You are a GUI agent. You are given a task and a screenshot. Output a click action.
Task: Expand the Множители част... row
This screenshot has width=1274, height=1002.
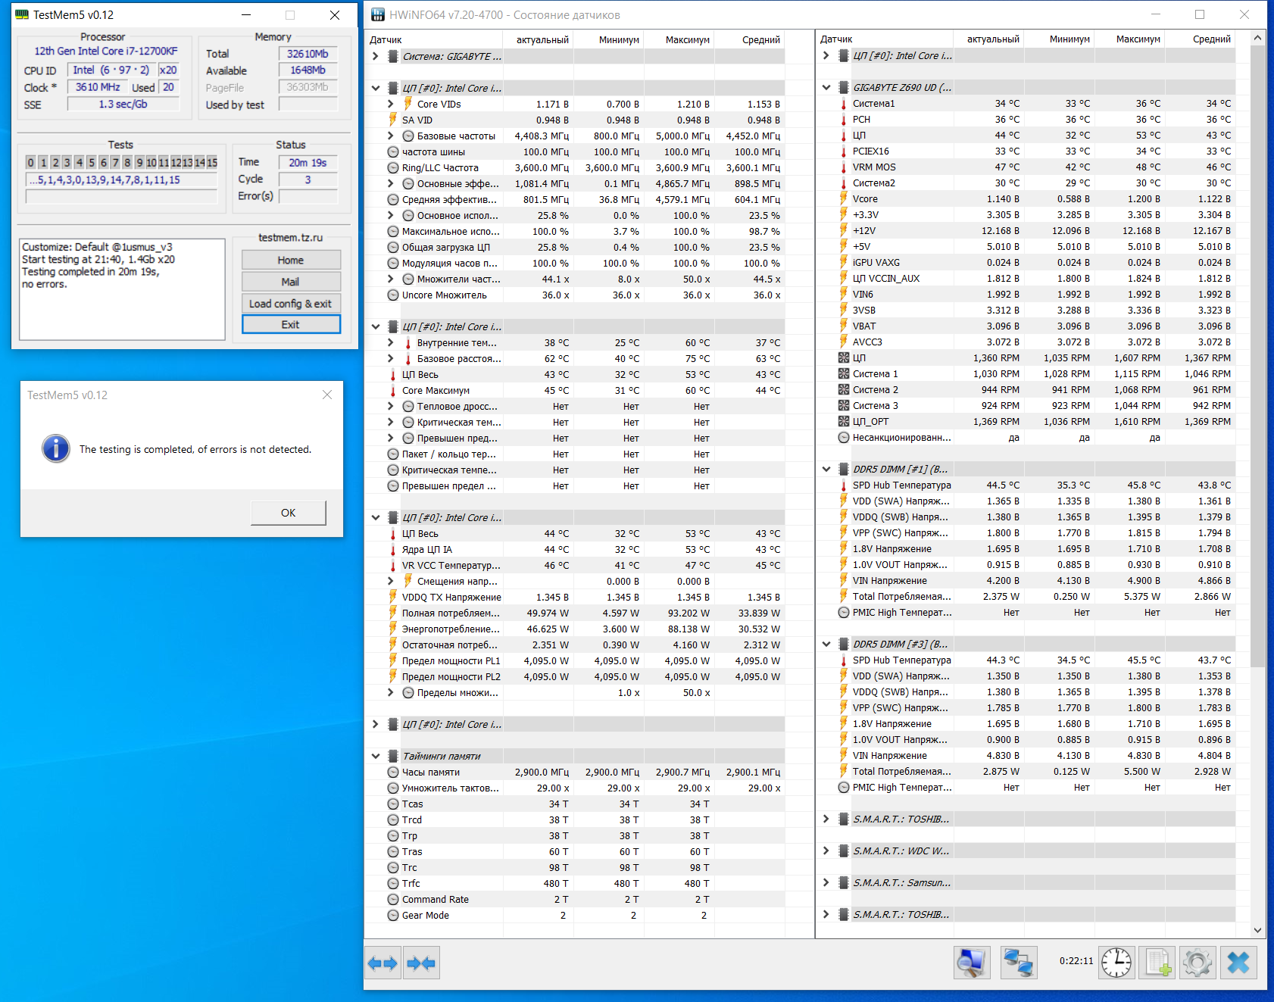[390, 279]
